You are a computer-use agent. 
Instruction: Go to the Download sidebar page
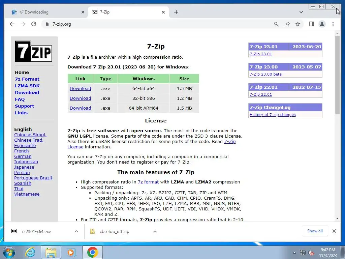27,92
